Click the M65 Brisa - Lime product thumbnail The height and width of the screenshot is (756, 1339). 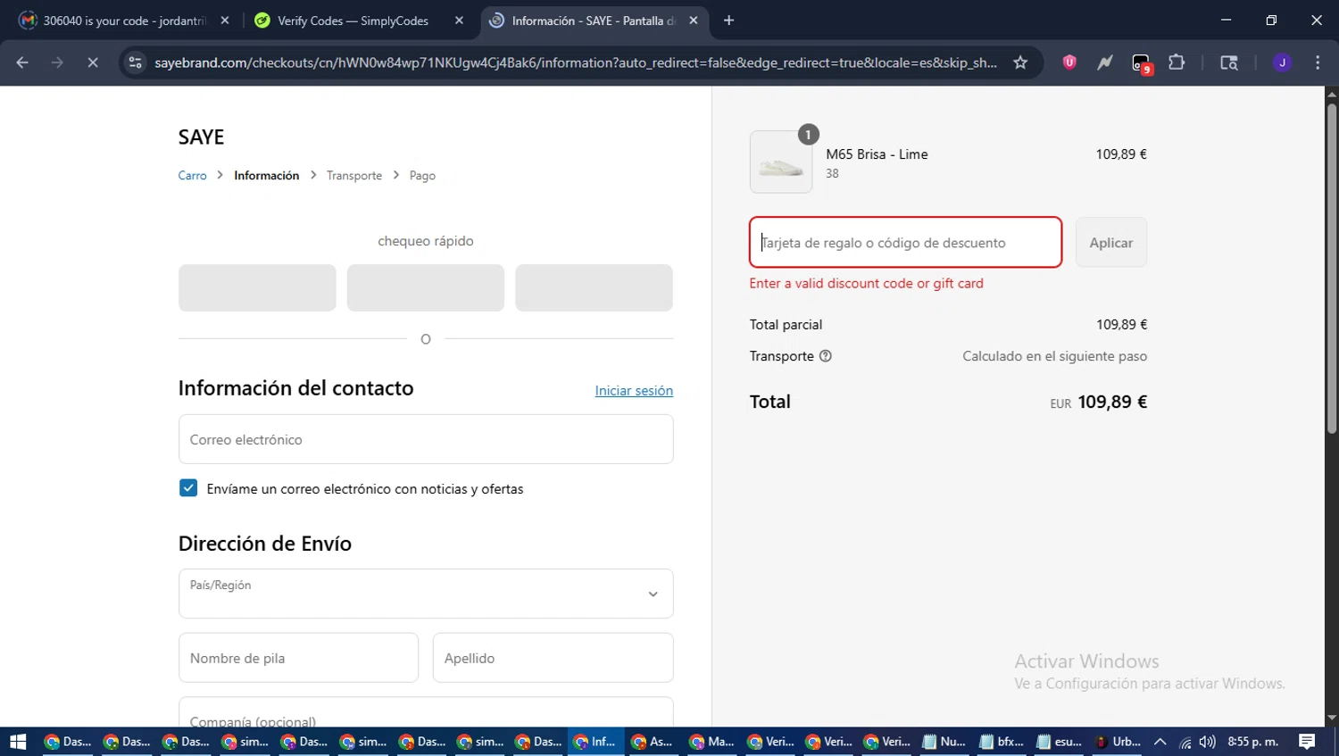pyautogui.click(x=781, y=162)
